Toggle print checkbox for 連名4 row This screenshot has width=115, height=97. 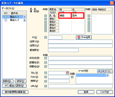(x=45, y=28)
